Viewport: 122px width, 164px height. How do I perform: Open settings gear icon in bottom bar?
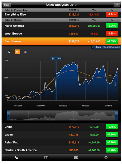pos(106,157)
